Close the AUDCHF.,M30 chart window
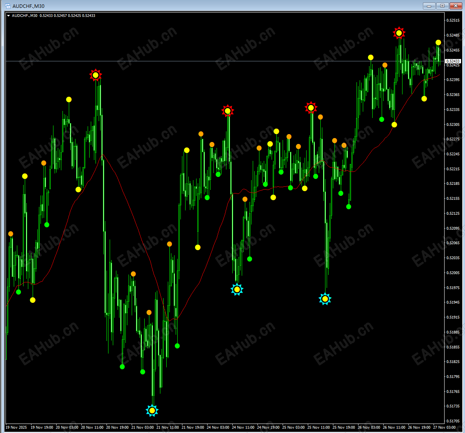This screenshot has width=465, height=433. coord(456,6)
